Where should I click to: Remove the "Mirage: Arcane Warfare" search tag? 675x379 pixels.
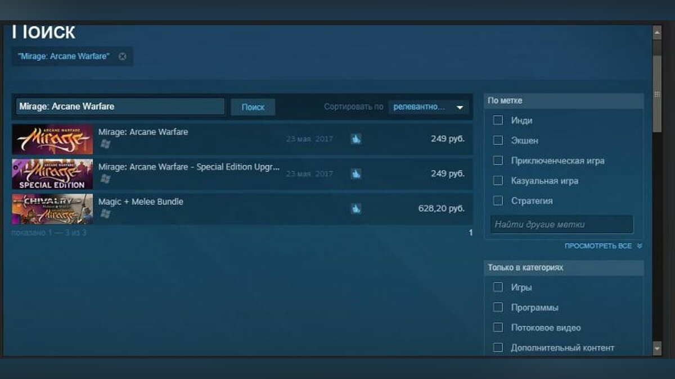point(123,56)
